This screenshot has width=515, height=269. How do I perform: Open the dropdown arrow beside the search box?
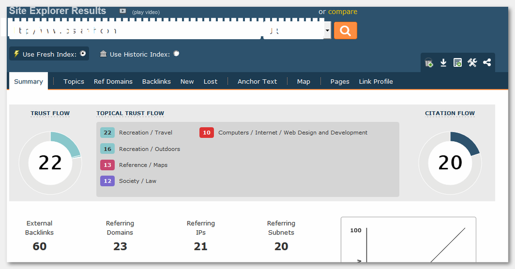pos(327,31)
